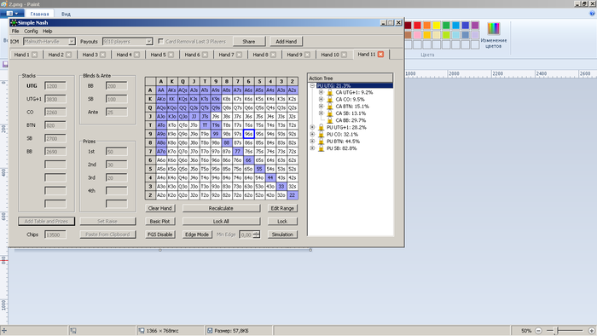Open Paint's Вид ribbon tab

pyautogui.click(x=66, y=14)
